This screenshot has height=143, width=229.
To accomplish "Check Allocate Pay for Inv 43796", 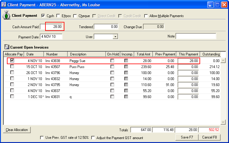I will coord(12,73).
